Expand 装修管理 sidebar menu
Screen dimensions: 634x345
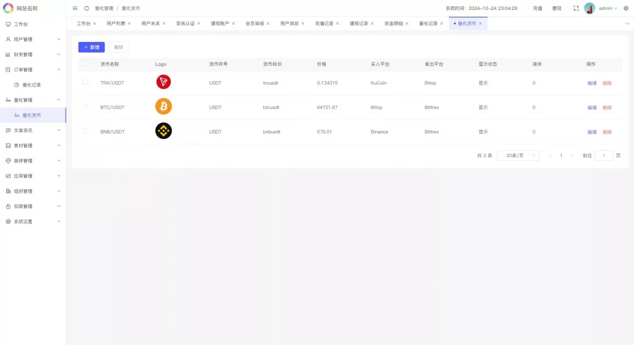coord(33,161)
